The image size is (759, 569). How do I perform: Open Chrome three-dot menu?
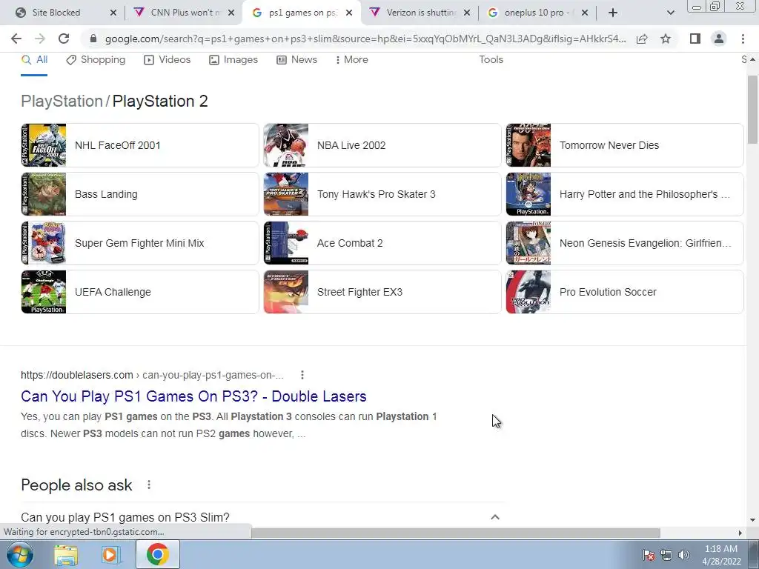click(x=743, y=39)
